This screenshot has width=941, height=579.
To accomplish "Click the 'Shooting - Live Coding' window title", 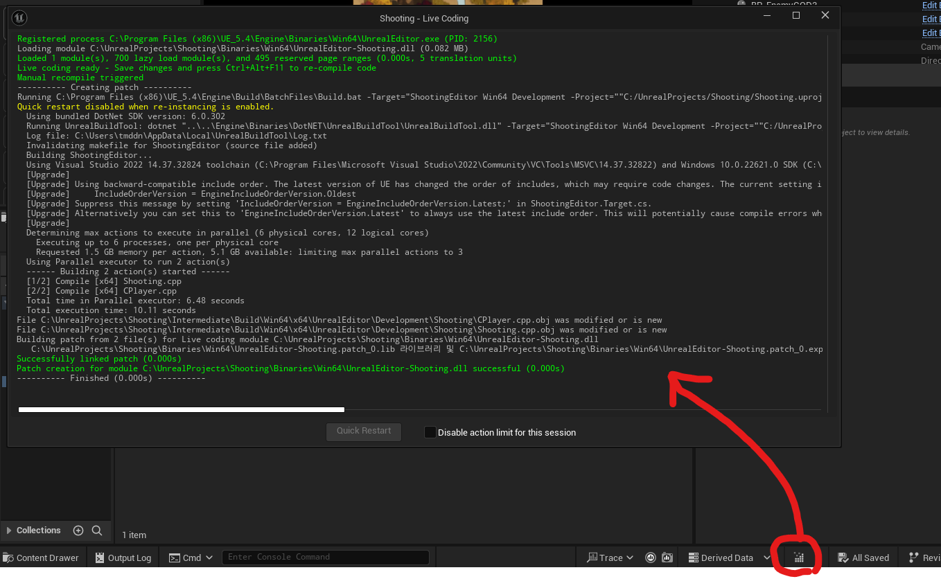I will 424,19.
